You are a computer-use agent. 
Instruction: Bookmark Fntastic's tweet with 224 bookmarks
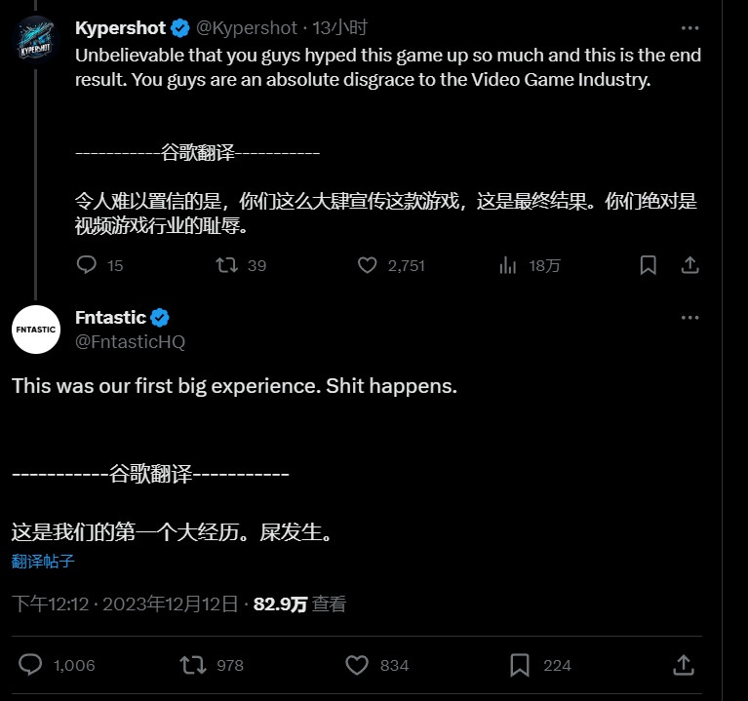[520, 665]
